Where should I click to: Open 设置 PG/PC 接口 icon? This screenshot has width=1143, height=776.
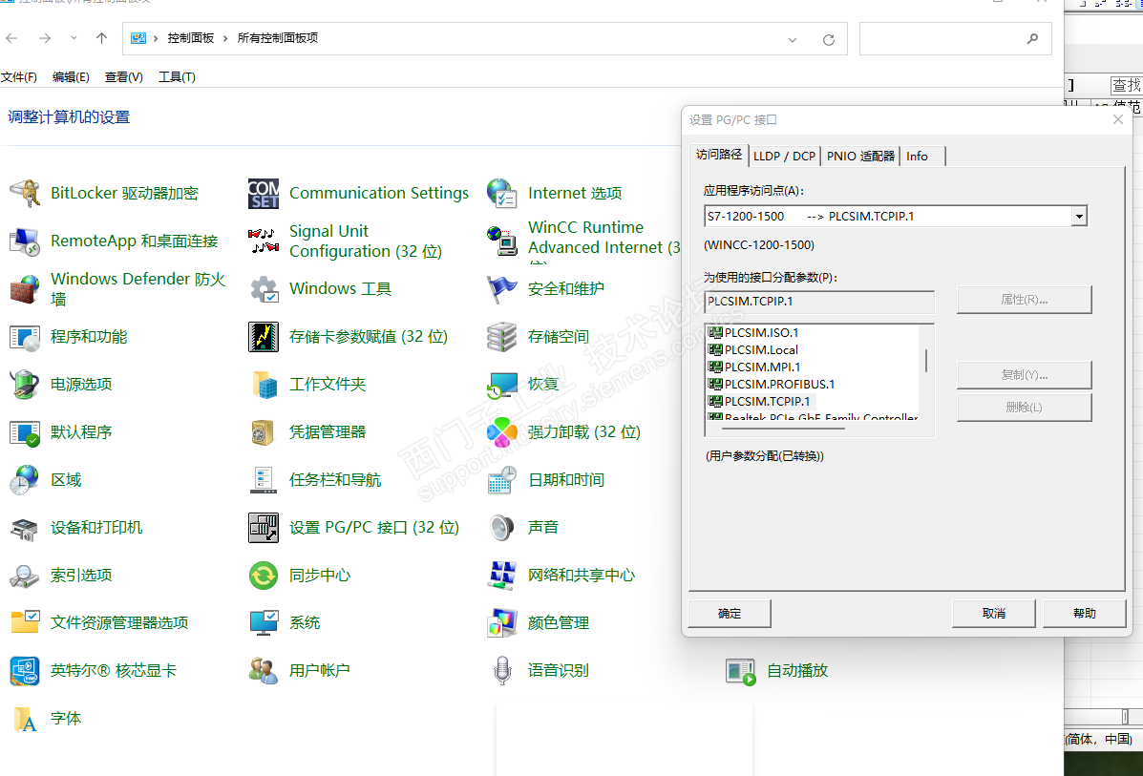point(264,528)
